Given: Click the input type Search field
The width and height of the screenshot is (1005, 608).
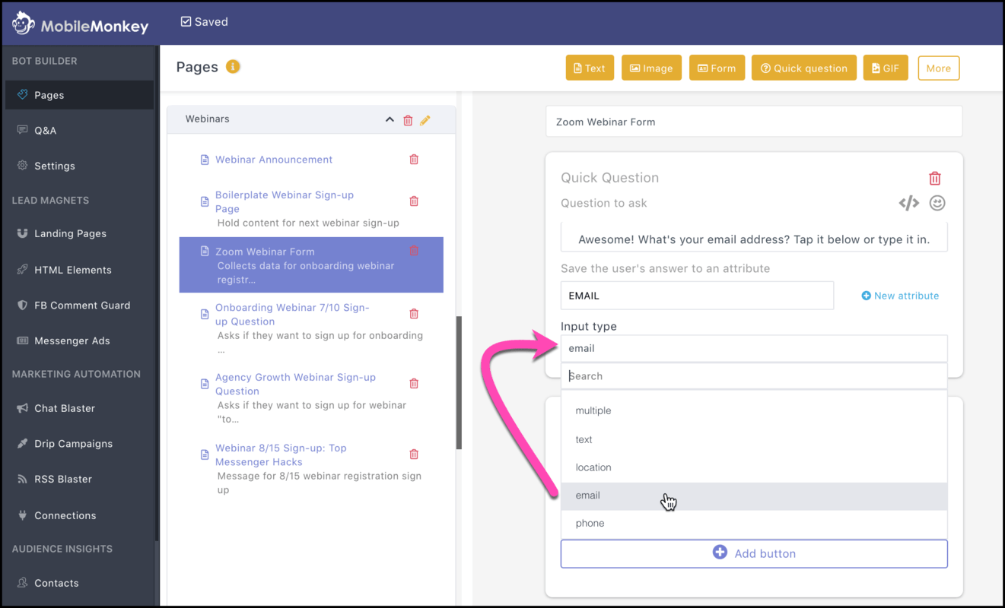Looking at the screenshot, I should coord(754,375).
